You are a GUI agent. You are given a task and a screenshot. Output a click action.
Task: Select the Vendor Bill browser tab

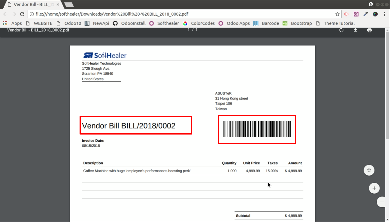click(33, 4)
